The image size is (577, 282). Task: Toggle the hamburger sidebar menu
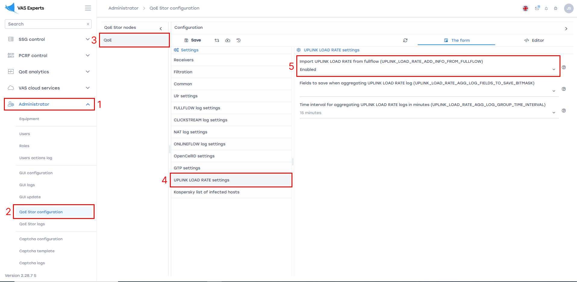click(88, 8)
